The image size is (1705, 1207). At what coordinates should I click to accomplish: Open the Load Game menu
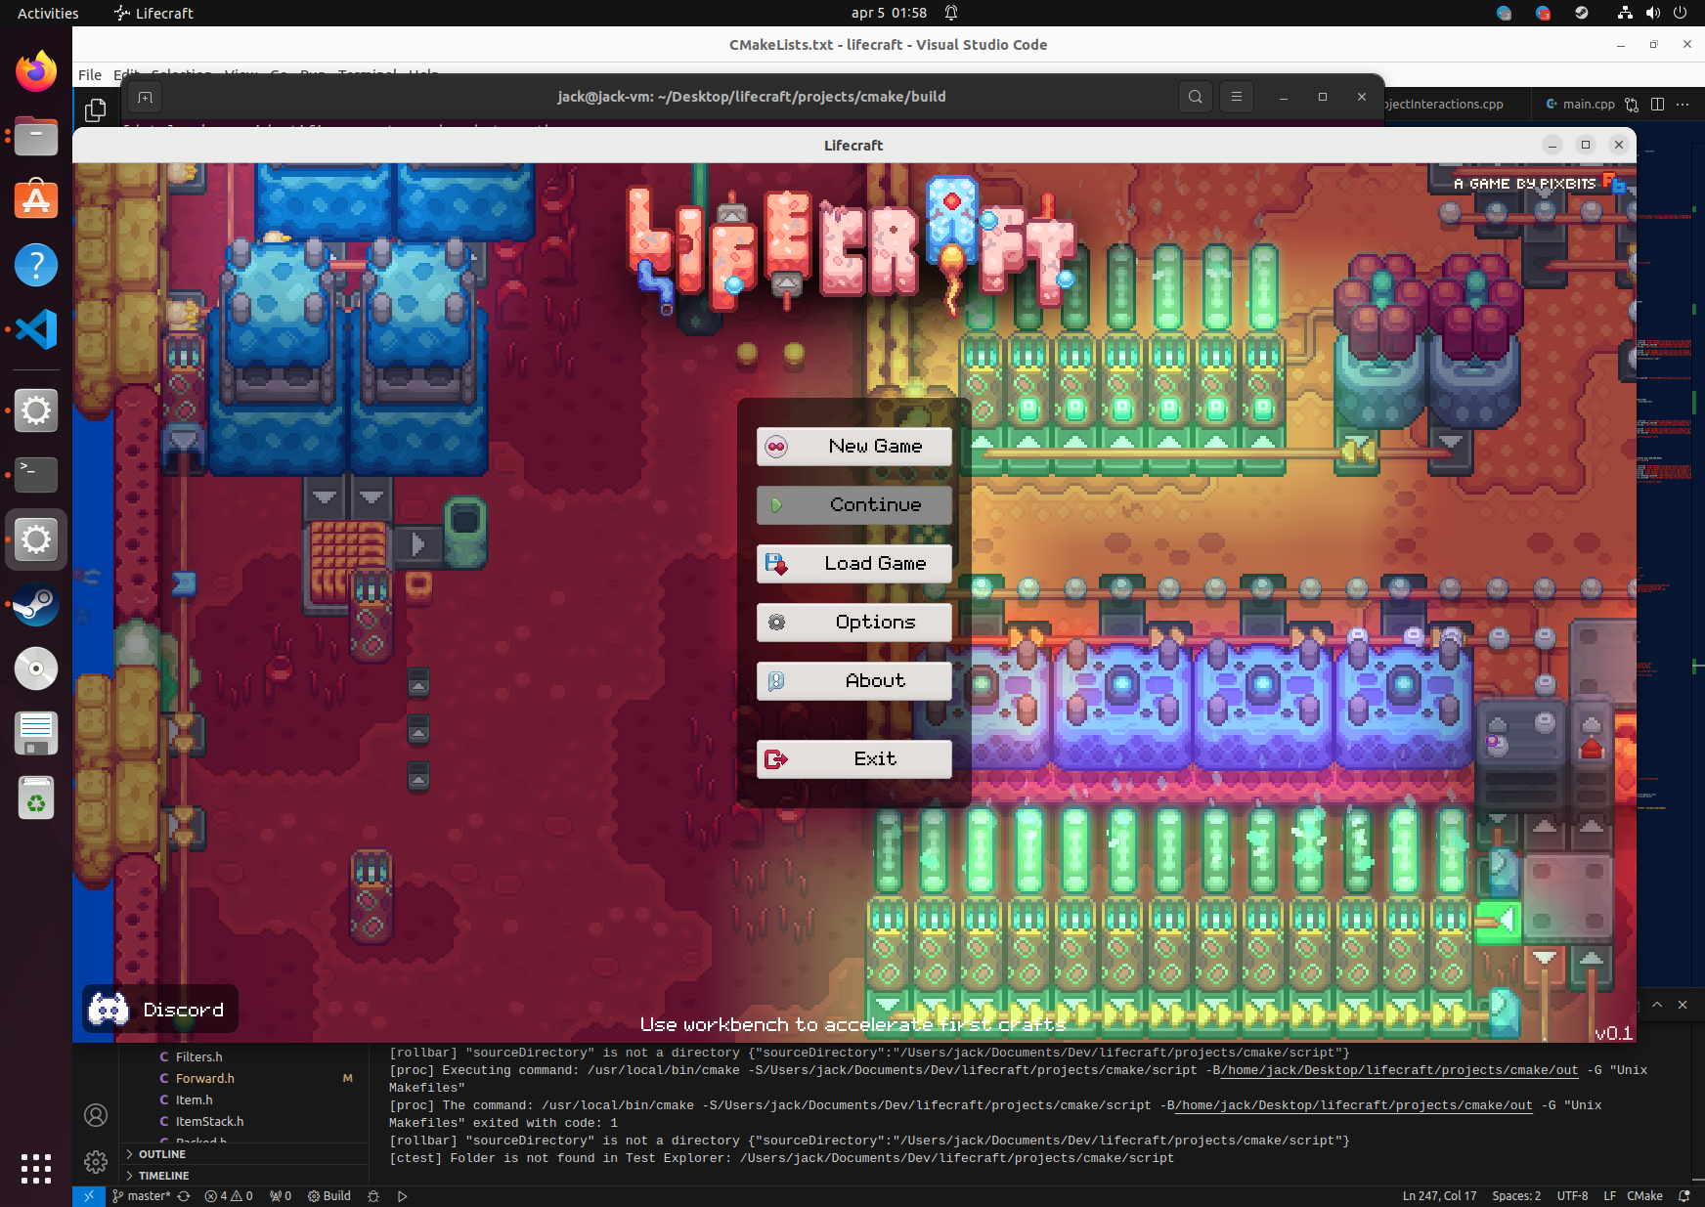coord(853,564)
